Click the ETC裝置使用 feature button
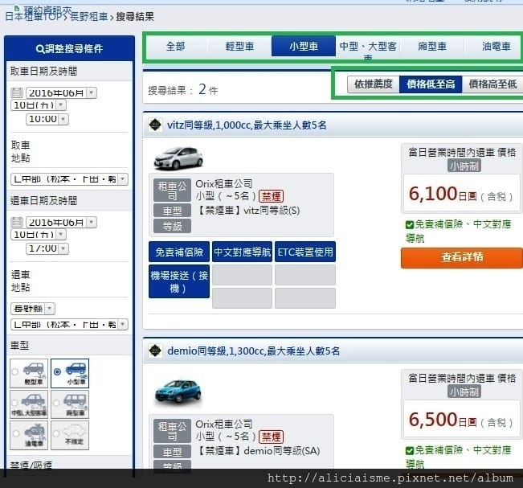The width and height of the screenshot is (523, 488). click(x=305, y=252)
